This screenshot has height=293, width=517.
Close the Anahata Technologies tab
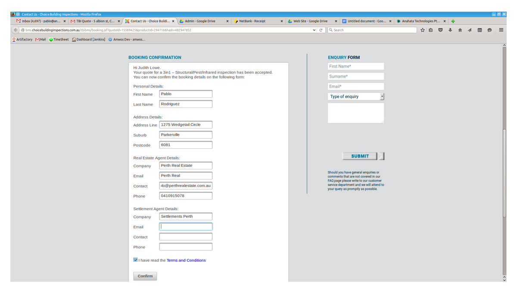(x=445, y=21)
